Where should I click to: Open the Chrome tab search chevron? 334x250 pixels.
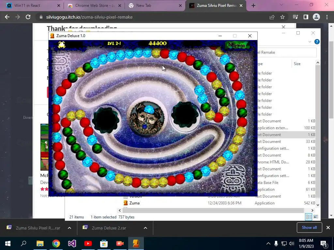click(281, 5)
